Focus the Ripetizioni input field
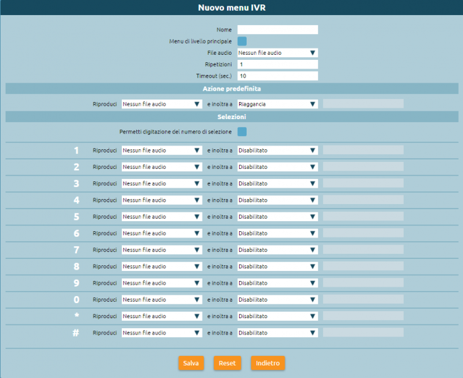Viewport: 463px width, 378px height. point(278,64)
